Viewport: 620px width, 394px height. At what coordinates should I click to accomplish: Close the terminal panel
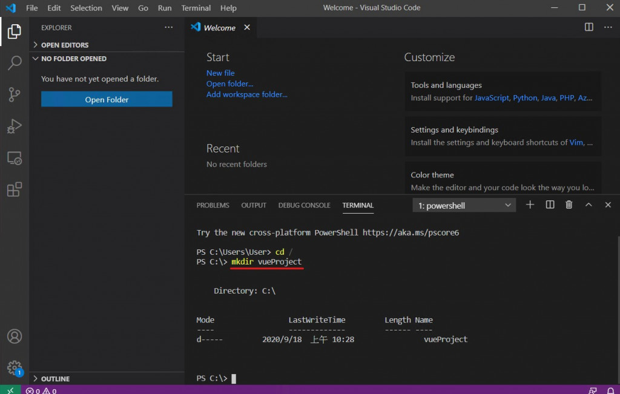point(608,205)
